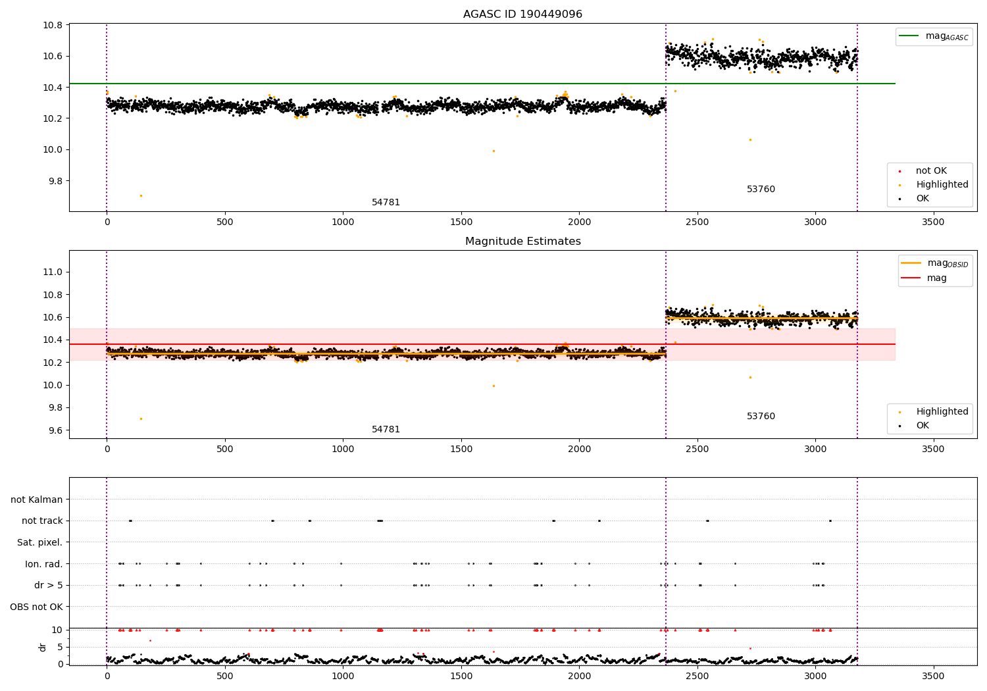Click the 2000 tick on Magnitude Estimates x-axis
The width and height of the screenshot is (987, 691).
tap(579, 449)
